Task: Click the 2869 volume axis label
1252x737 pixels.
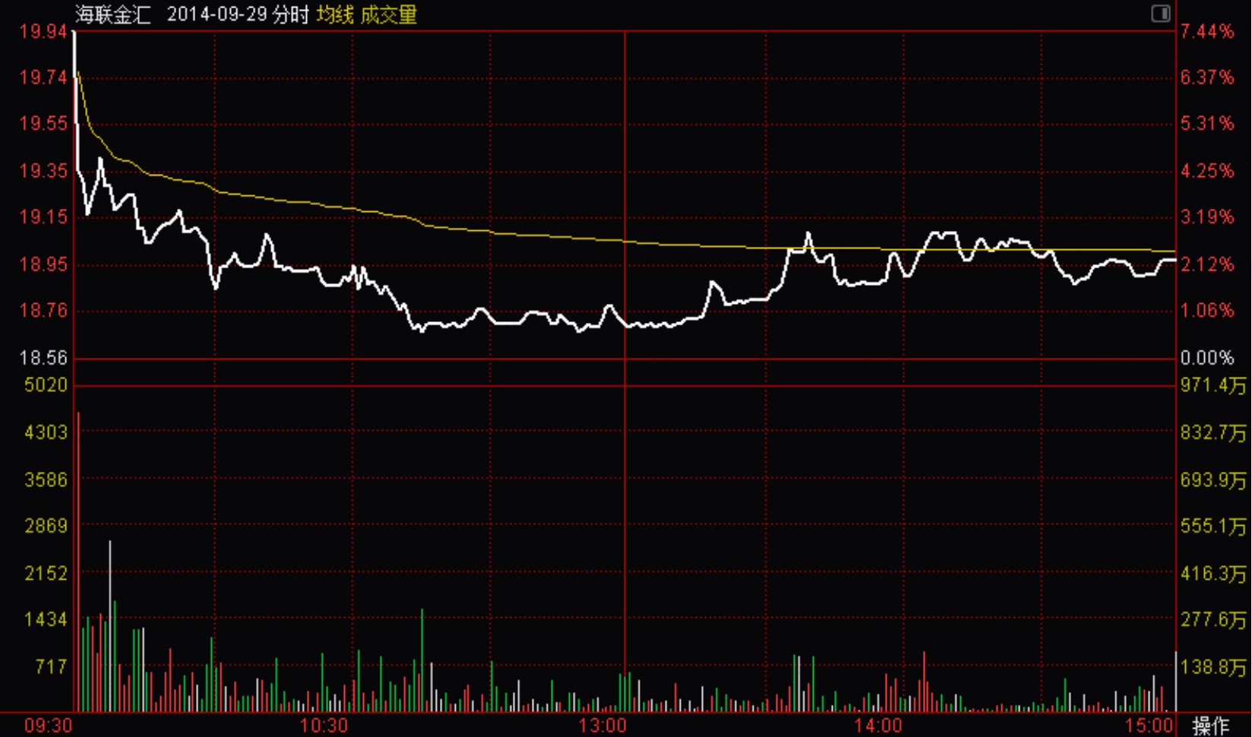Action: pos(46,526)
